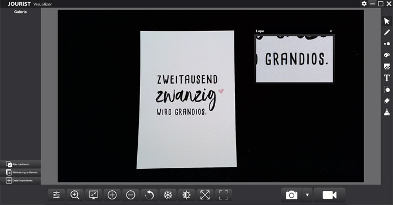Image resolution: width=393 pixels, height=205 pixels.
Task: Click the postcard in the camera view
Action: pyautogui.click(x=186, y=99)
